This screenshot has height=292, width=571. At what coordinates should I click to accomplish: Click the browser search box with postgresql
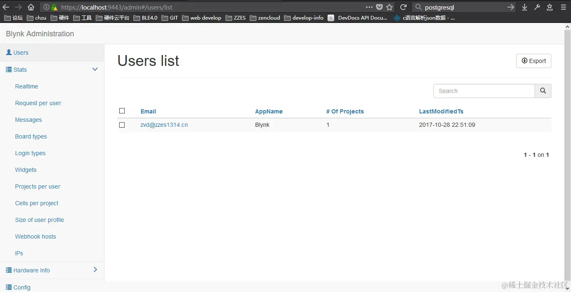[464, 7]
